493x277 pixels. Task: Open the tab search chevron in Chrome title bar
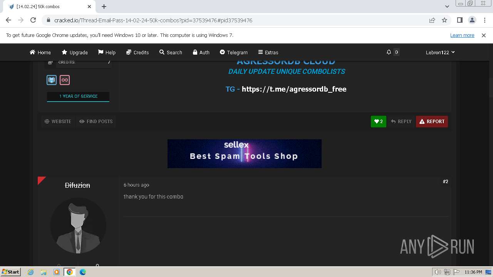[447, 7]
